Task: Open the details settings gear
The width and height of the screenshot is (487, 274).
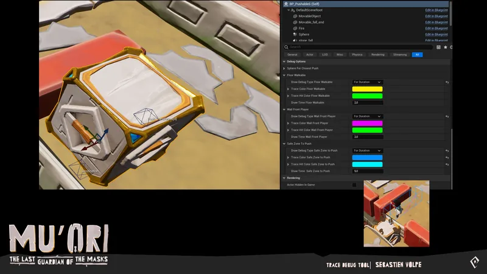Action: click(x=451, y=47)
